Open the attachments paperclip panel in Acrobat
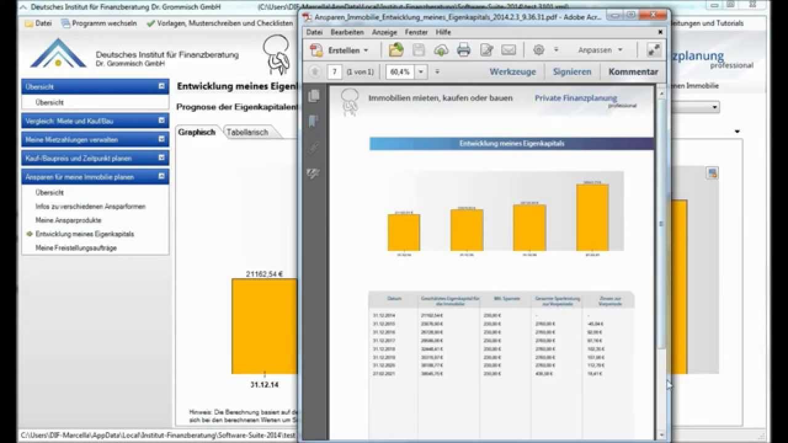 (x=314, y=148)
